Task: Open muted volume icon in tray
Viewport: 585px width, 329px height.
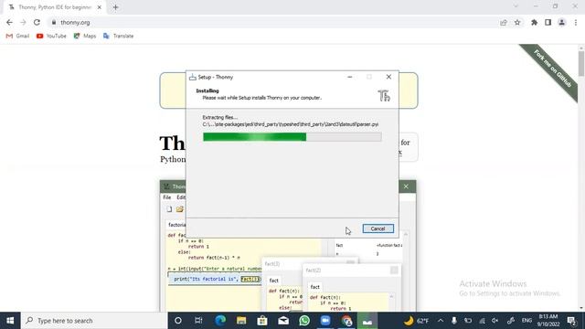Action: pos(495,321)
